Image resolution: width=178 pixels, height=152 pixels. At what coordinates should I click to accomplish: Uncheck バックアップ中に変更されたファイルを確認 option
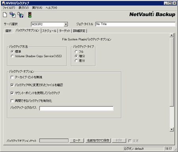12,85
